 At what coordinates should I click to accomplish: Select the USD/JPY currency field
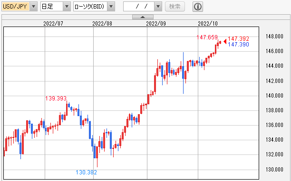(x=16, y=7)
